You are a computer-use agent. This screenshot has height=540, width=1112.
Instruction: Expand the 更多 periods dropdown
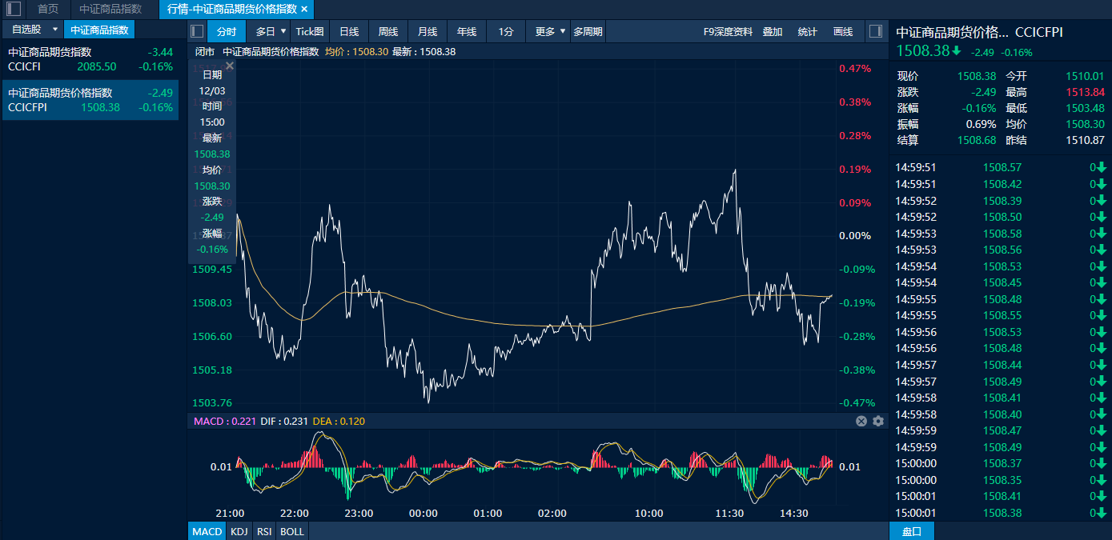coord(563,32)
